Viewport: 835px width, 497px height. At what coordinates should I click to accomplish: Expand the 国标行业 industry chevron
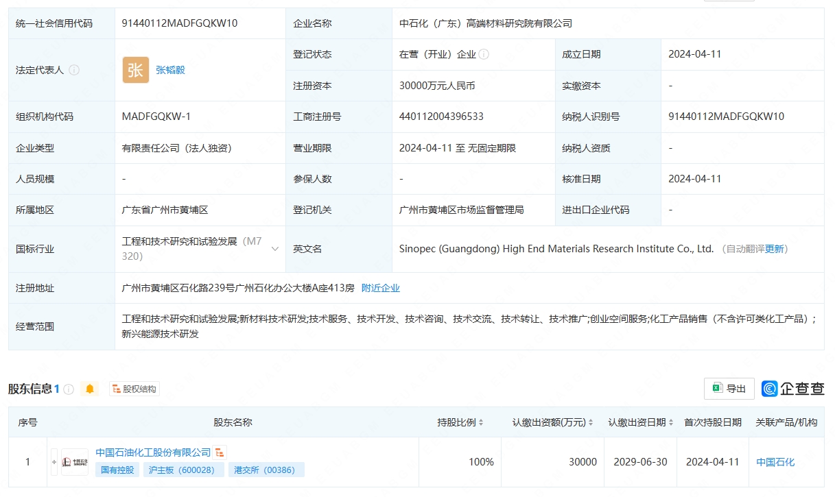tap(275, 249)
